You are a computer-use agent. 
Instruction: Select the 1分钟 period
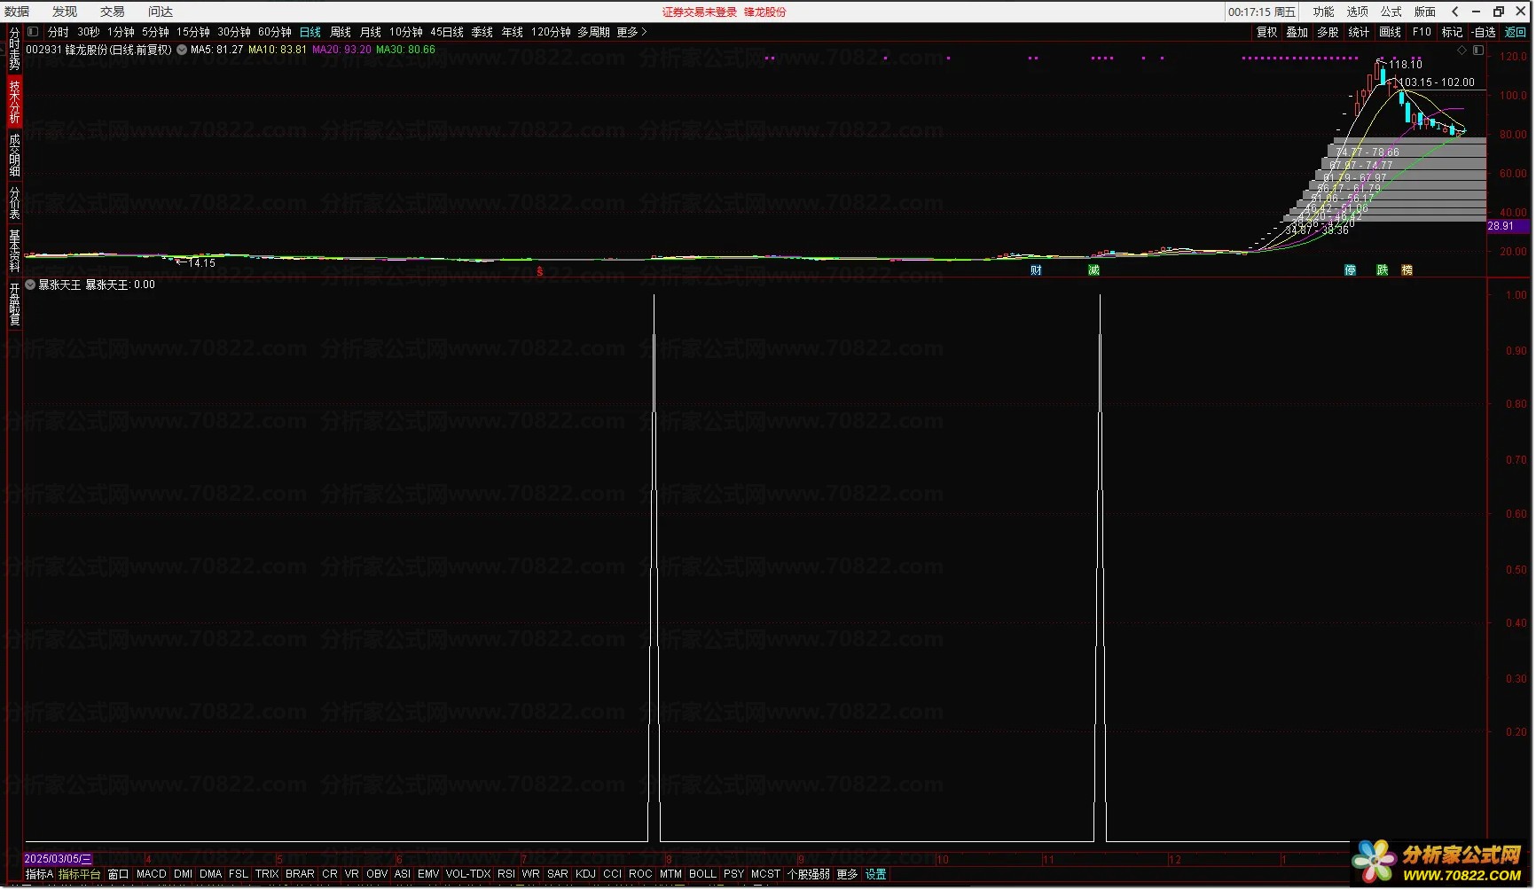click(121, 32)
